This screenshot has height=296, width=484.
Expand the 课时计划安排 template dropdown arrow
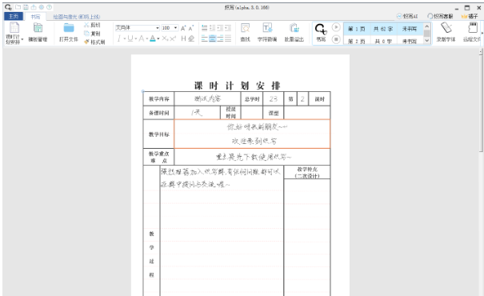22,39
